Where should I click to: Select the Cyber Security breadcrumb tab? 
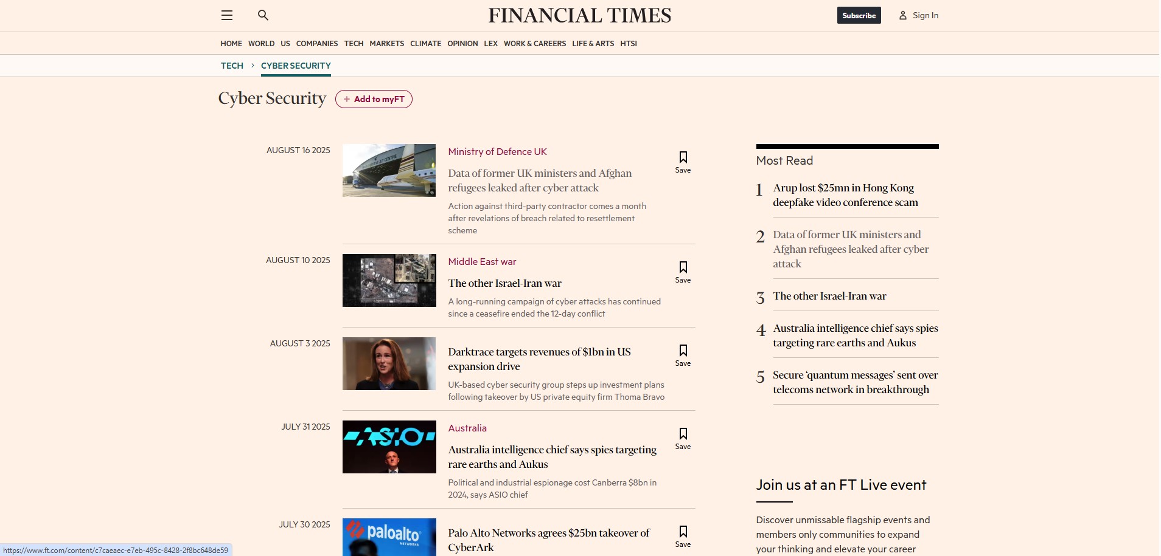coord(296,66)
